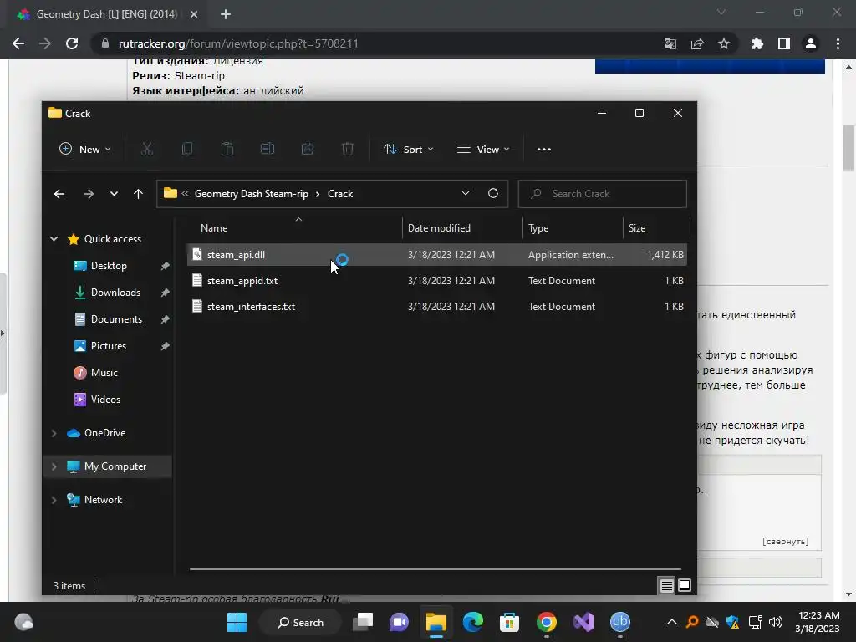
Task: Expand the address bar history dropdown
Action: [466, 194]
